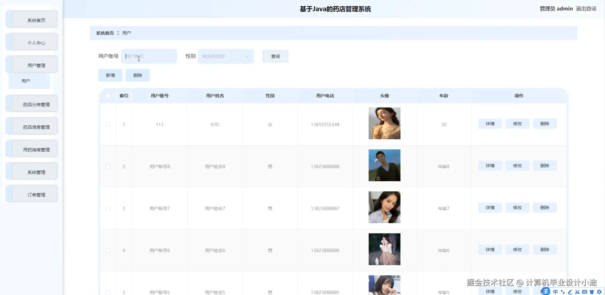Click phone number 13823888887
This screenshot has height=295, width=605.
tap(325, 208)
